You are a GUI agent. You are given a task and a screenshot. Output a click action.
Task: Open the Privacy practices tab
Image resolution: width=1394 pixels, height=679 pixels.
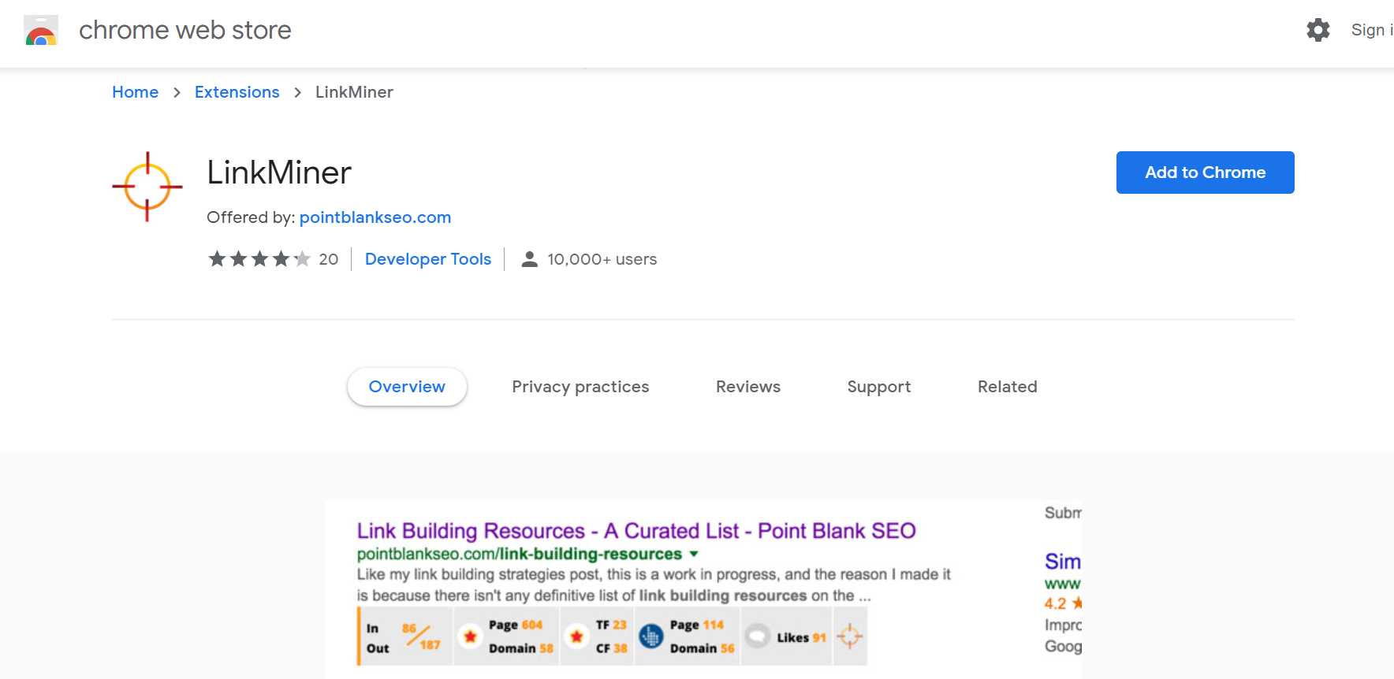click(x=580, y=387)
